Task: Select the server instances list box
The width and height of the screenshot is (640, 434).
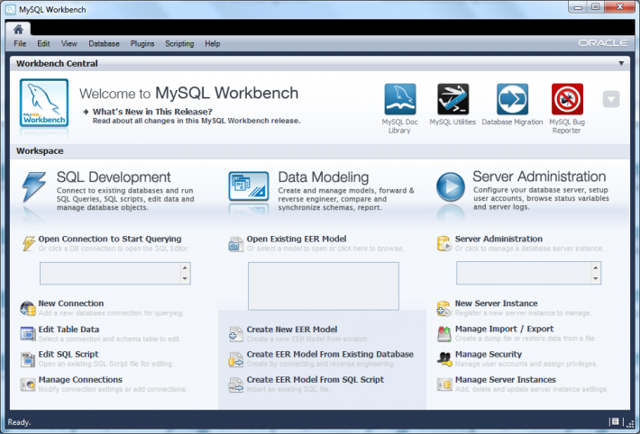Action: (528, 274)
